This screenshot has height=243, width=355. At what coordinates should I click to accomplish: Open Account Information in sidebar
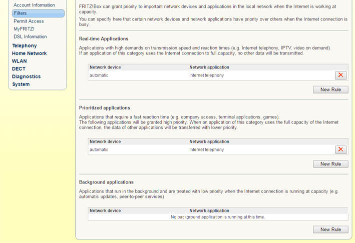34,5
